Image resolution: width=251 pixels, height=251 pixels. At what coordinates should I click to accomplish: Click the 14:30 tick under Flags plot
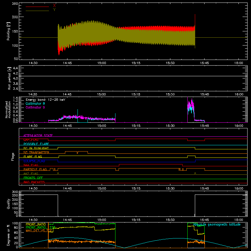(x=33, y=189)
